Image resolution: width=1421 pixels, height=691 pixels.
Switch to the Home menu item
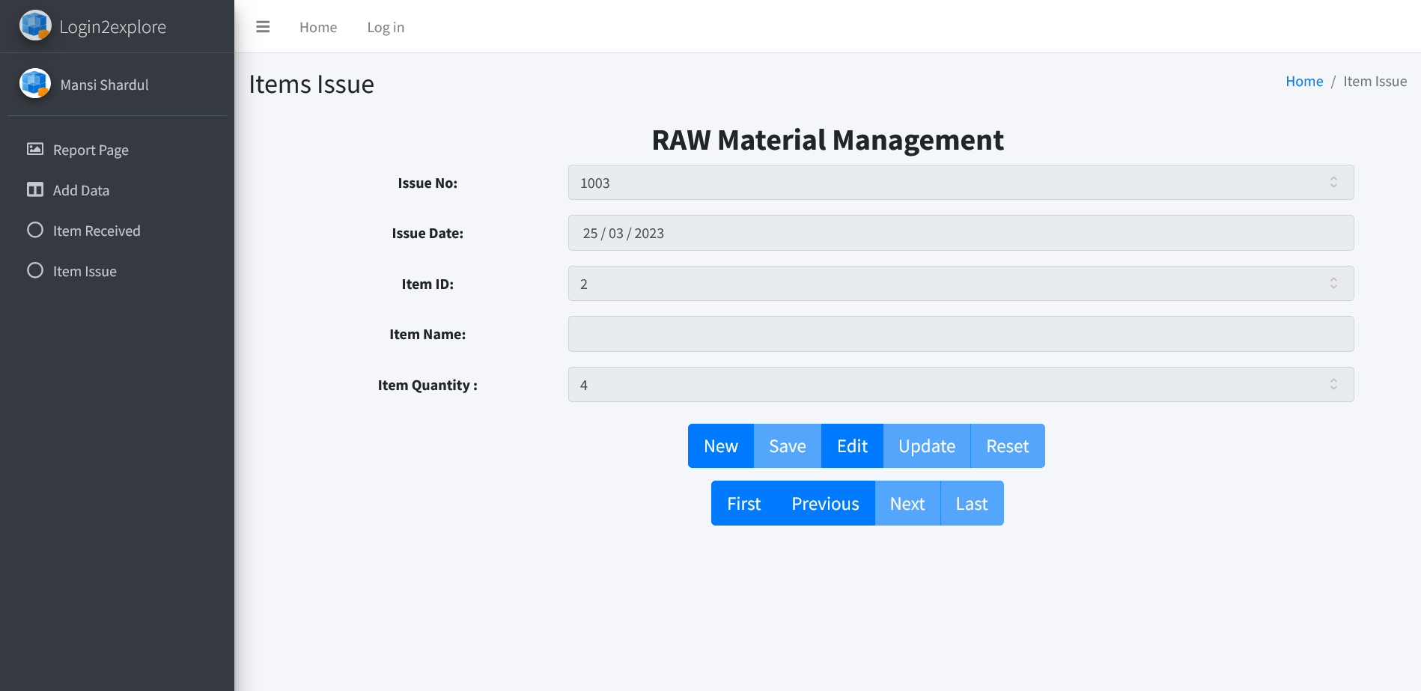317,26
